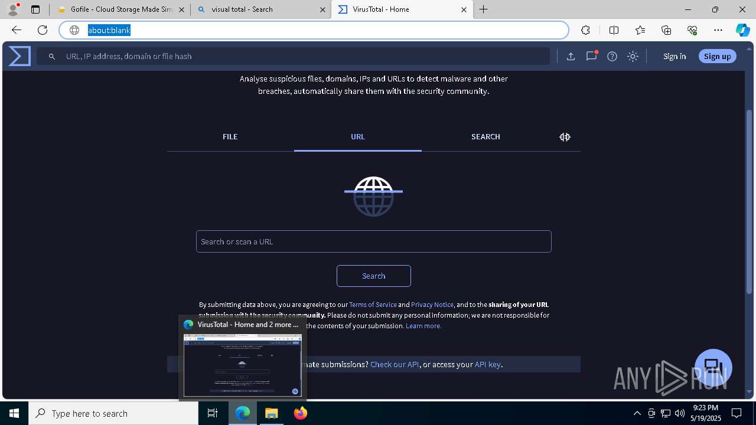Image resolution: width=756 pixels, height=425 pixels.
Task: Click the upload file icon in header
Action: 571,56
